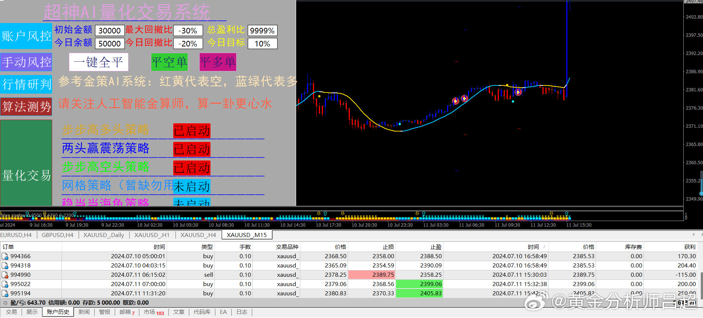This screenshot has height=318, width=703.
Task: Toggle 步步高多头策略 已启动 status button
Action: point(192,131)
